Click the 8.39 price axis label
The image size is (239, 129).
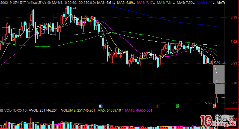(234, 17)
